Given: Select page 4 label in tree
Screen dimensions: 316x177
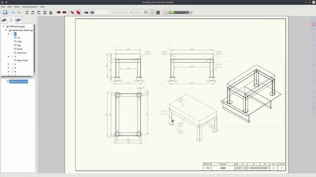Looking at the screenshot, I should [15, 64].
